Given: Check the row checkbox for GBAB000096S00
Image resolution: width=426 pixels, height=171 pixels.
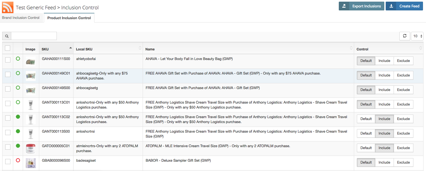Looking at the screenshot, I should pos(8,161).
